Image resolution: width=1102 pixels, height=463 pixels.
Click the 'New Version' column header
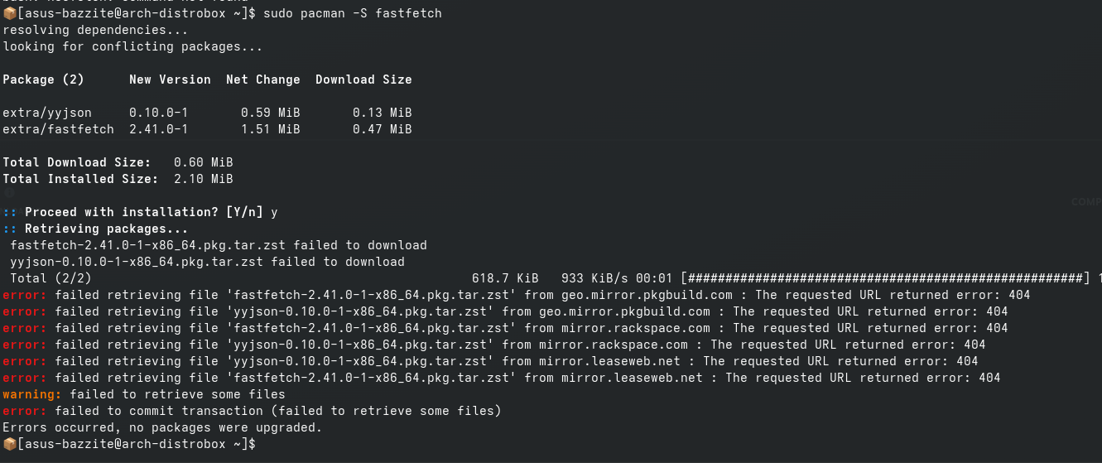[x=170, y=80]
